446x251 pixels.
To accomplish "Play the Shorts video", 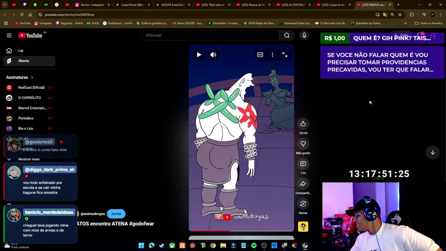I will tap(199, 55).
